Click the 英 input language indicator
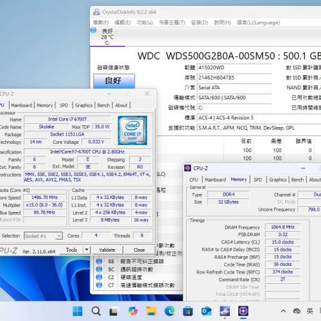This screenshot has height=321, width=321. click(309, 311)
